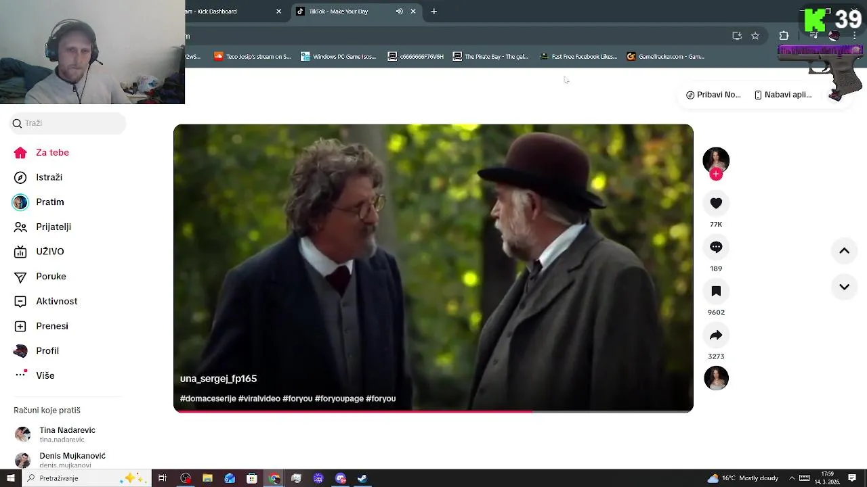Screen dimensions: 867x487
Task: Open notification center in system tray
Action: pyautogui.click(x=852, y=478)
